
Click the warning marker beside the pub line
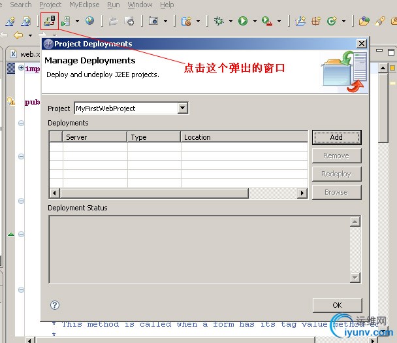pos(11,101)
